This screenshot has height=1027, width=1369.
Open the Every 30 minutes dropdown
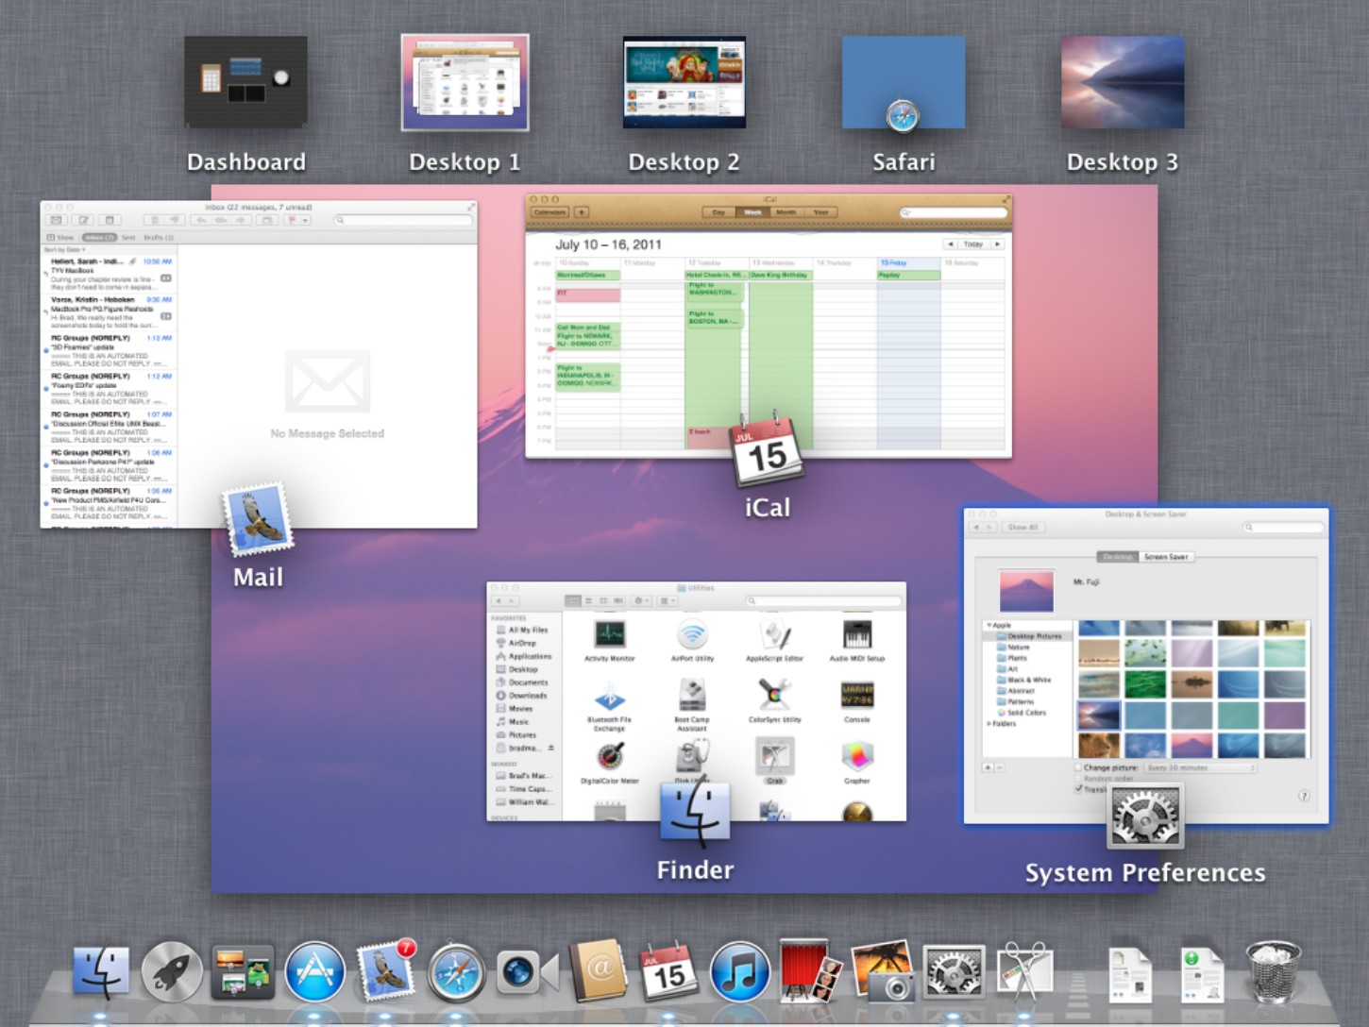(1201, 767)
